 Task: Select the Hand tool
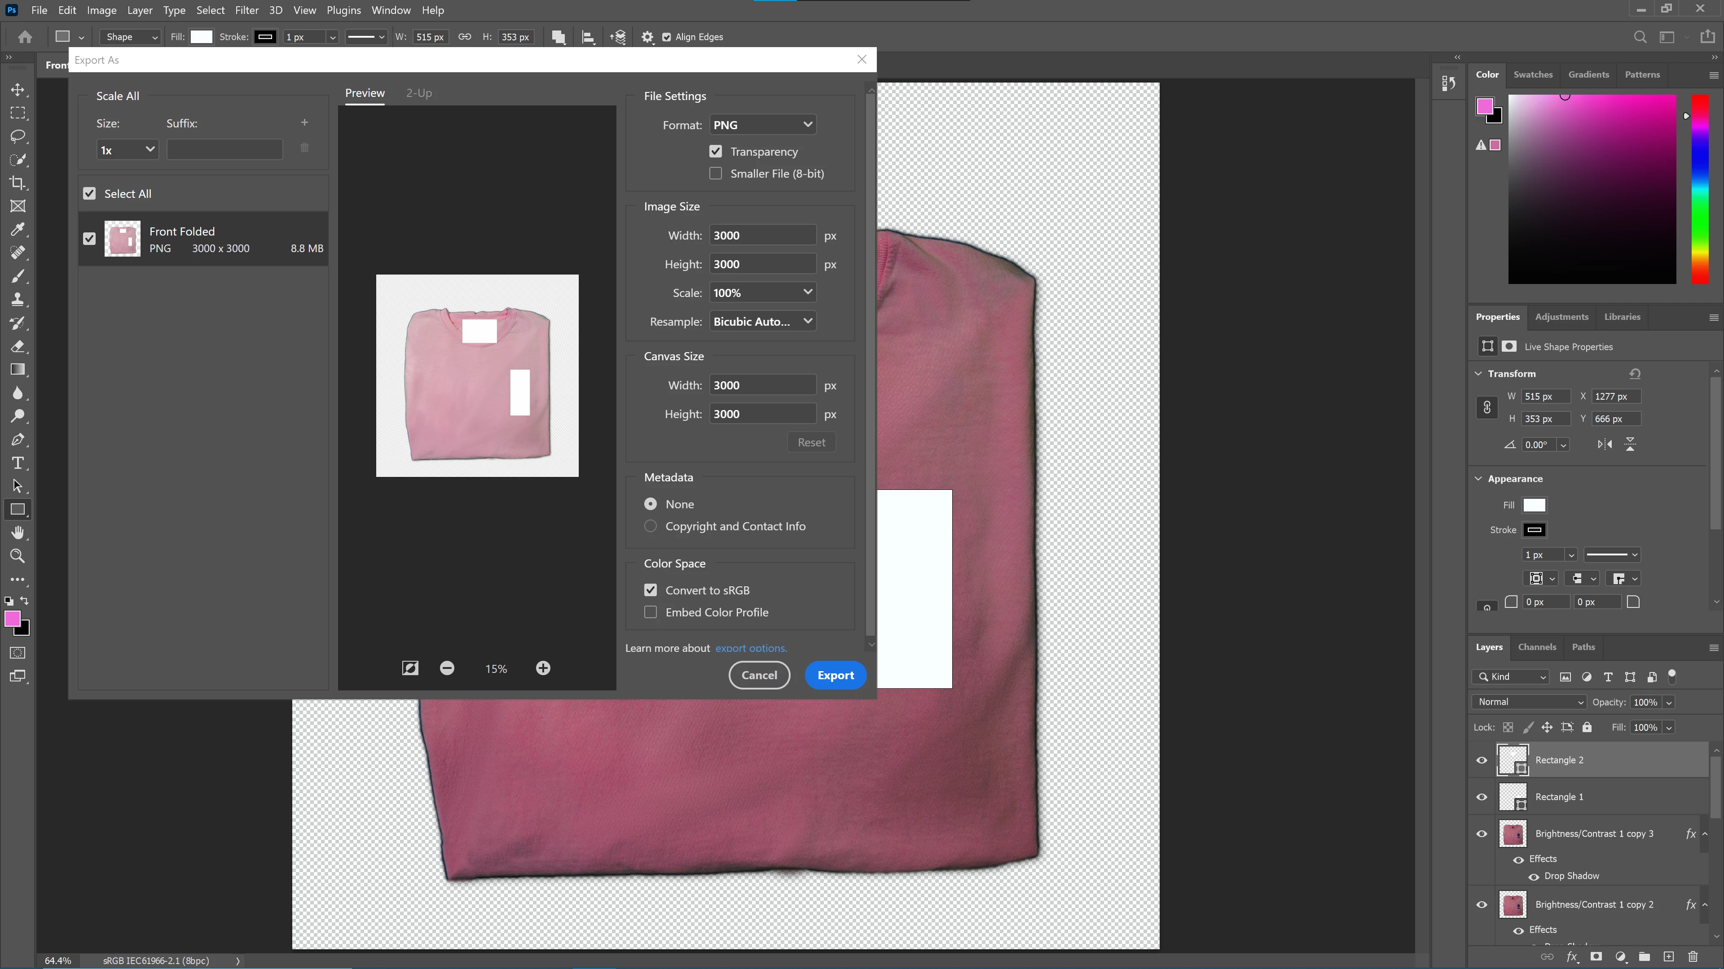pos(18,533)
